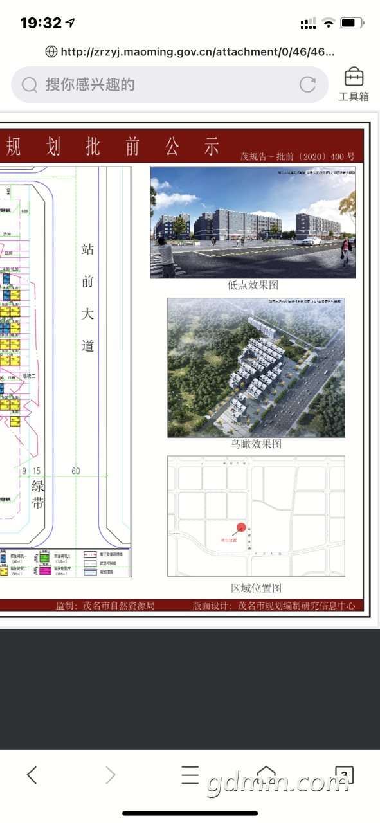
Task: Tap the 鸟瞰效果图 aerial rendering image
Action: (256, 368)
